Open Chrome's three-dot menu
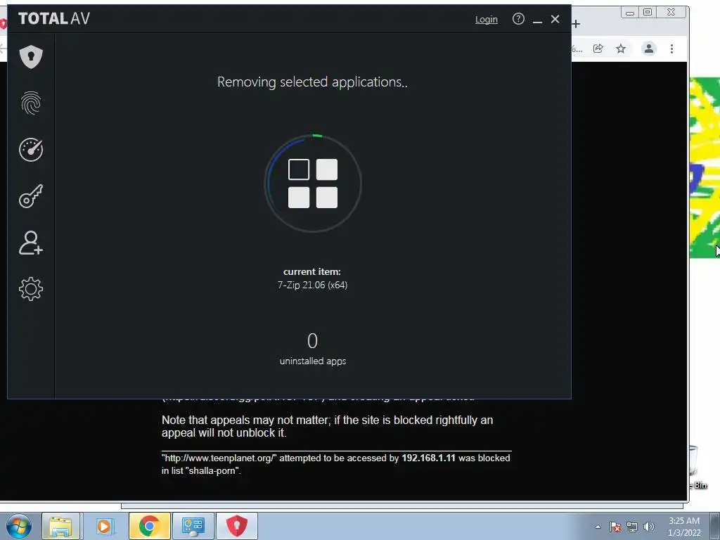The height and width of the screenshot is (540, 720). coord(671,49)
